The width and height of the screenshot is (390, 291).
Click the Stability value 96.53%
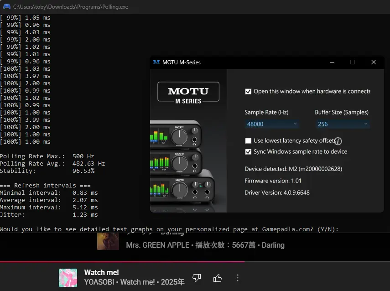click(83, 171)
